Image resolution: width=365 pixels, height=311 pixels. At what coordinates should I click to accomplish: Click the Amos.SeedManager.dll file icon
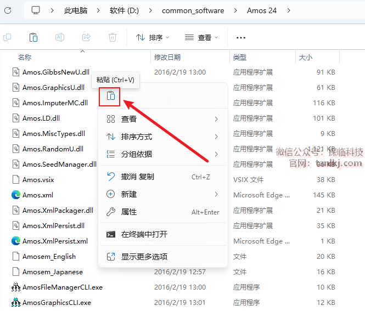coord(16,164)
